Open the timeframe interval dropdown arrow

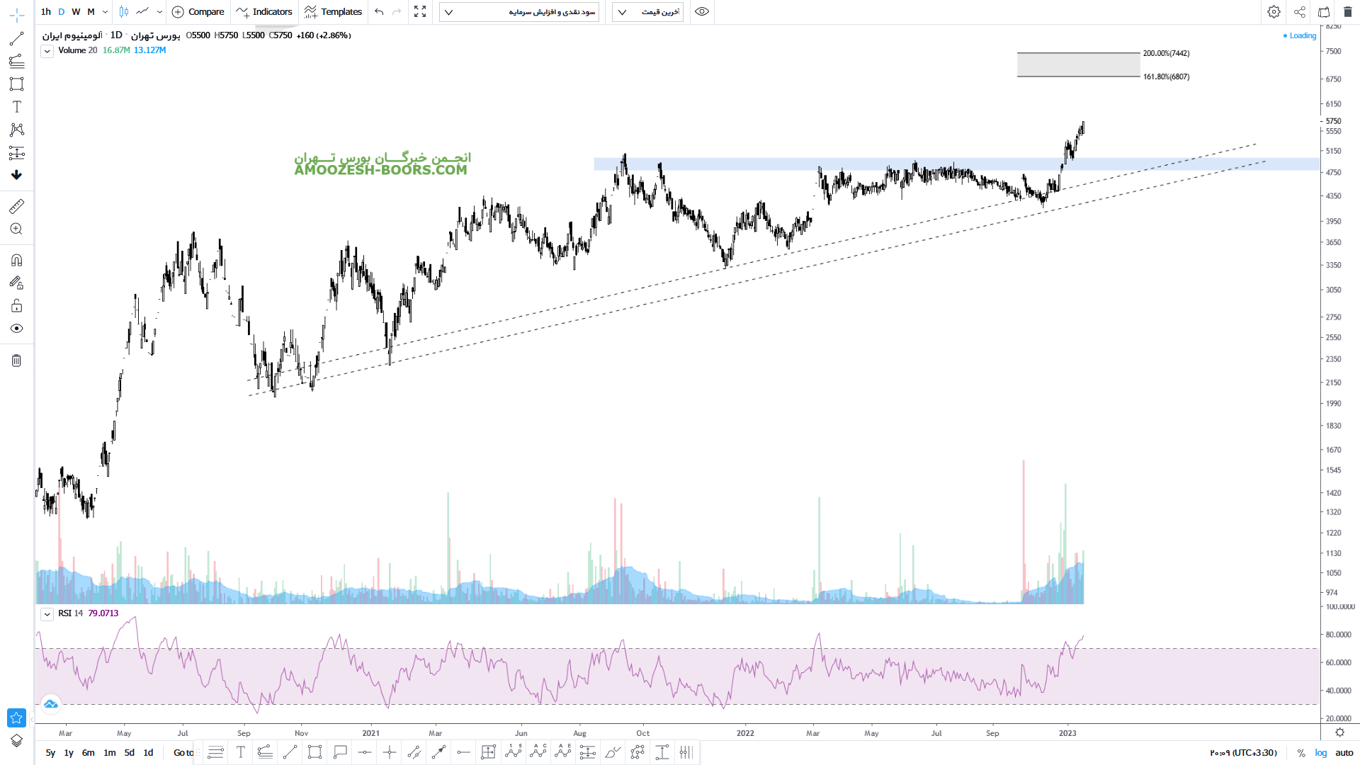pyautogui.click(x=106, y=11)
